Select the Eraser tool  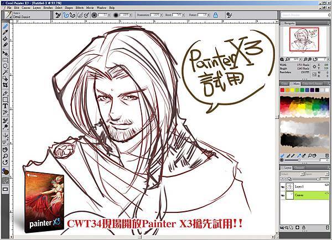[6, 45]
